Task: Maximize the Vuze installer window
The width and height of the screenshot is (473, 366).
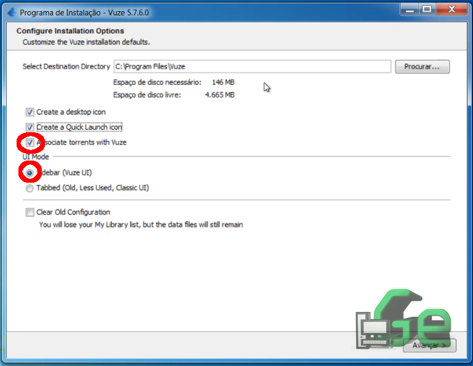Action: click(x=427, y=10)
